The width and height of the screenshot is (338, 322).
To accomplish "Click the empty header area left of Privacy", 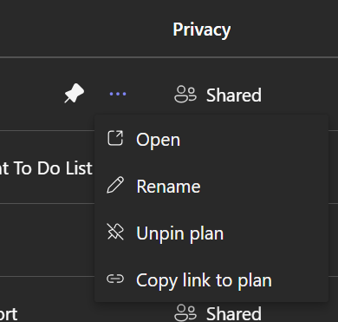I will click(x=84, y=29).
